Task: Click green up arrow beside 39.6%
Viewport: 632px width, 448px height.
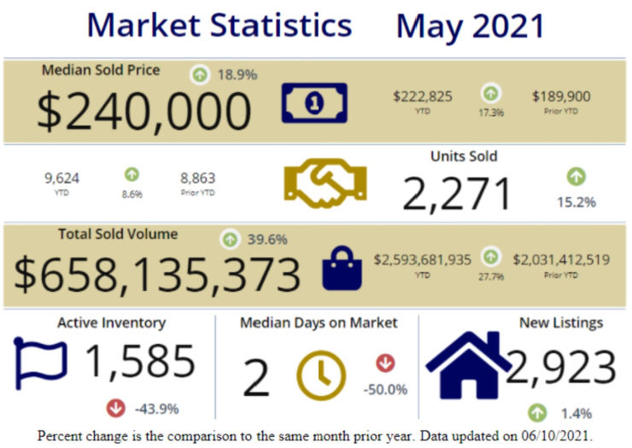Action: [229, 239]
